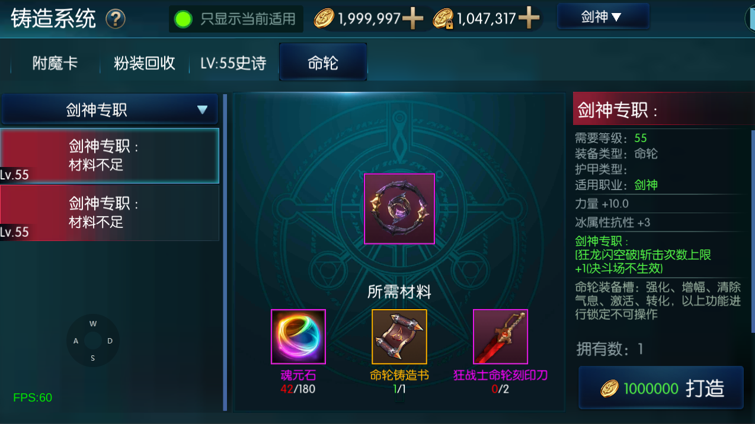The height and width of the screenshot is (424, 755).
Task: Click the 1000000 打造 forge button
Action: point(661,388)
